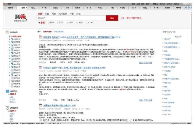
Task: Select the PDF file type radio button
Action: pyautogui.click(x=49, y=23)
